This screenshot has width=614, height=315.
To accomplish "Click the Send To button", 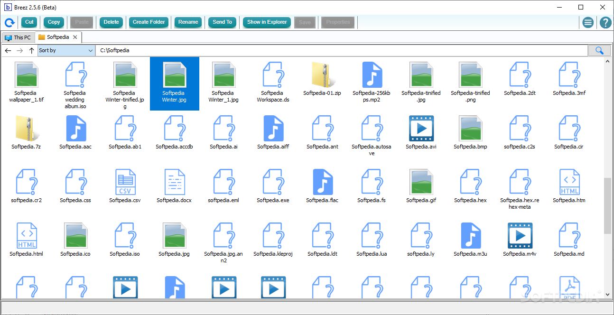I will pos(223,22).
